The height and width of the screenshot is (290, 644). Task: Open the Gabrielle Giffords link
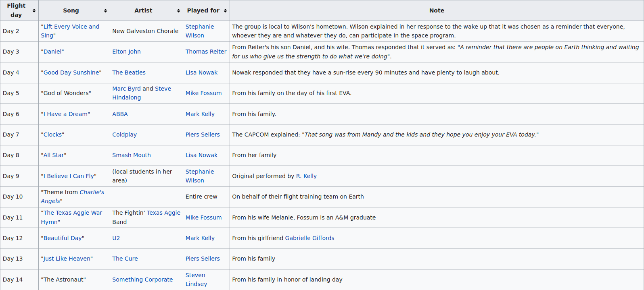[309, 238]
